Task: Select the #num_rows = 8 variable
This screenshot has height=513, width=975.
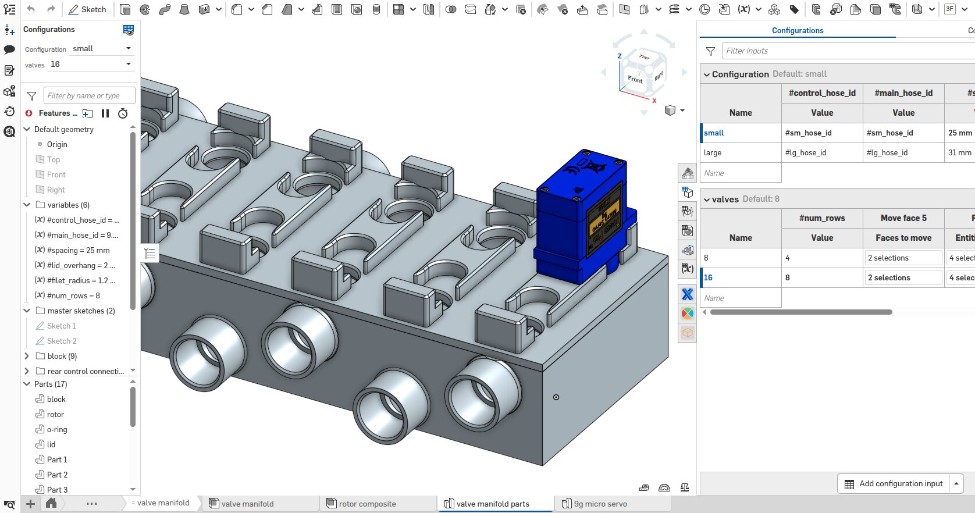Action: coord(73,295)
